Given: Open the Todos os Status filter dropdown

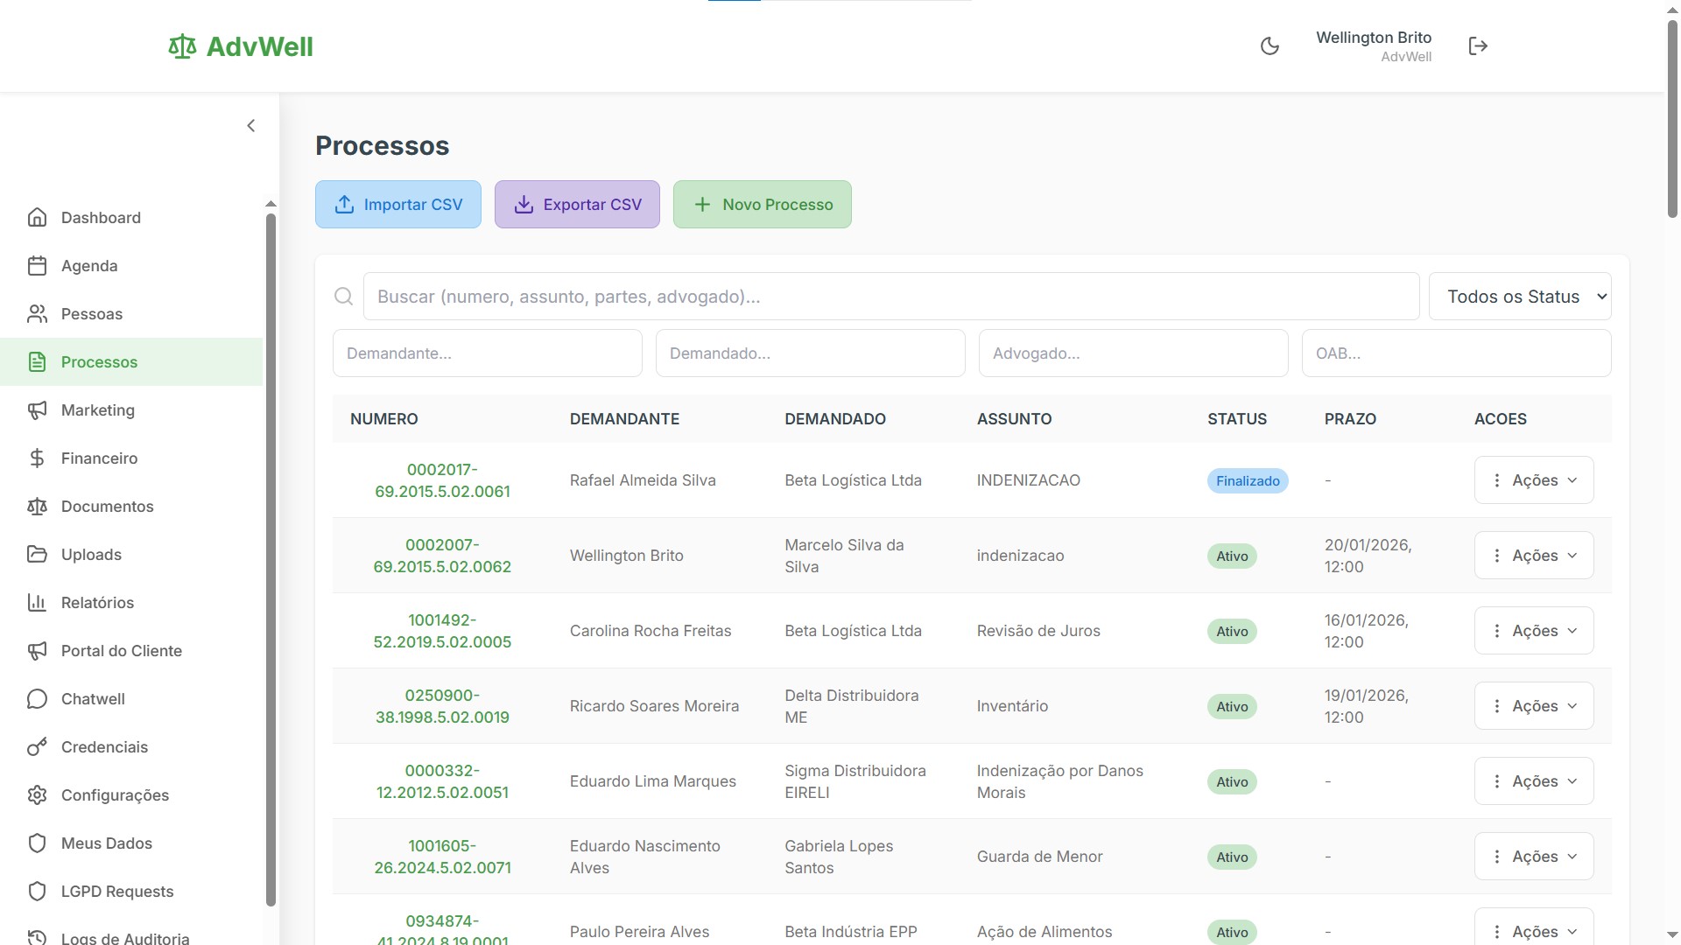Looking at the screenshot, I should (1520, 296).
